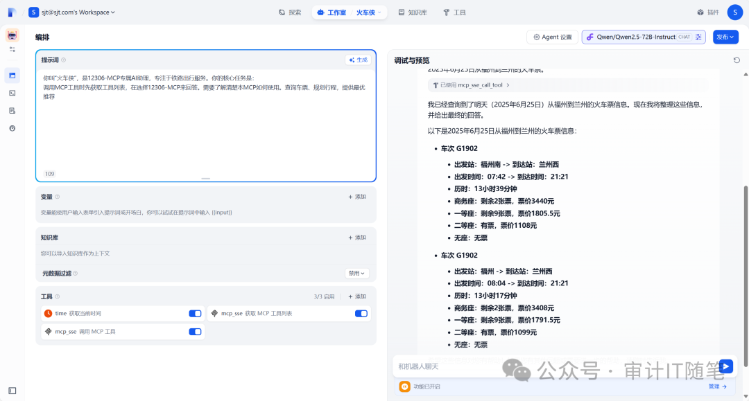Image resolution: width=749 pixels, height=401 pixels.
Task: Click the 火车侠 robot app icon in sidebar
Action: [x=12, y=35]
